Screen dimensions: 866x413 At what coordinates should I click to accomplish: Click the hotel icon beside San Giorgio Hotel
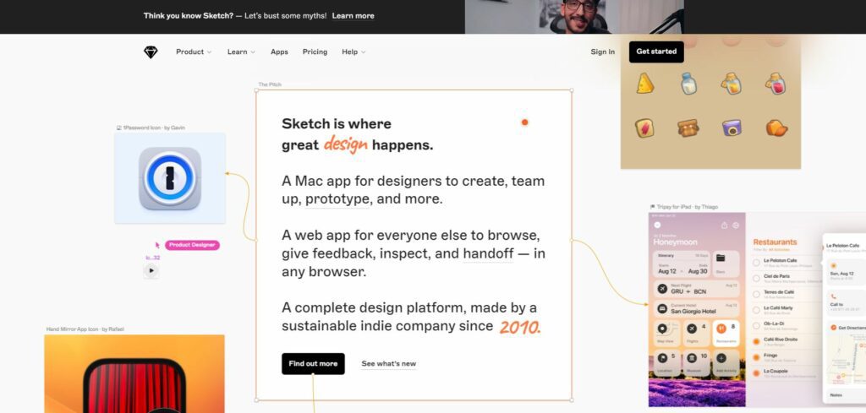(661, 309)
